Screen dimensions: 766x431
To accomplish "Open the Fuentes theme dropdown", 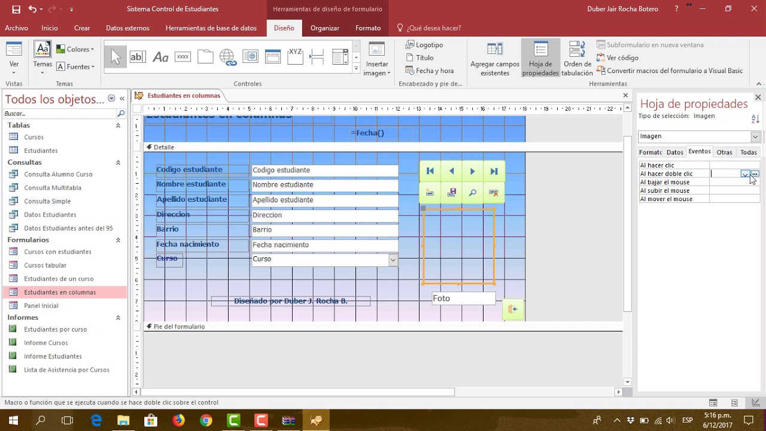I will click(x=75, y=66).
